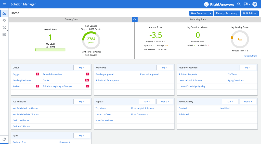Open Most Helpful Solutions link
Image resolution: width=261 pixels, height=144 pixels.
(x=142, y=108)
